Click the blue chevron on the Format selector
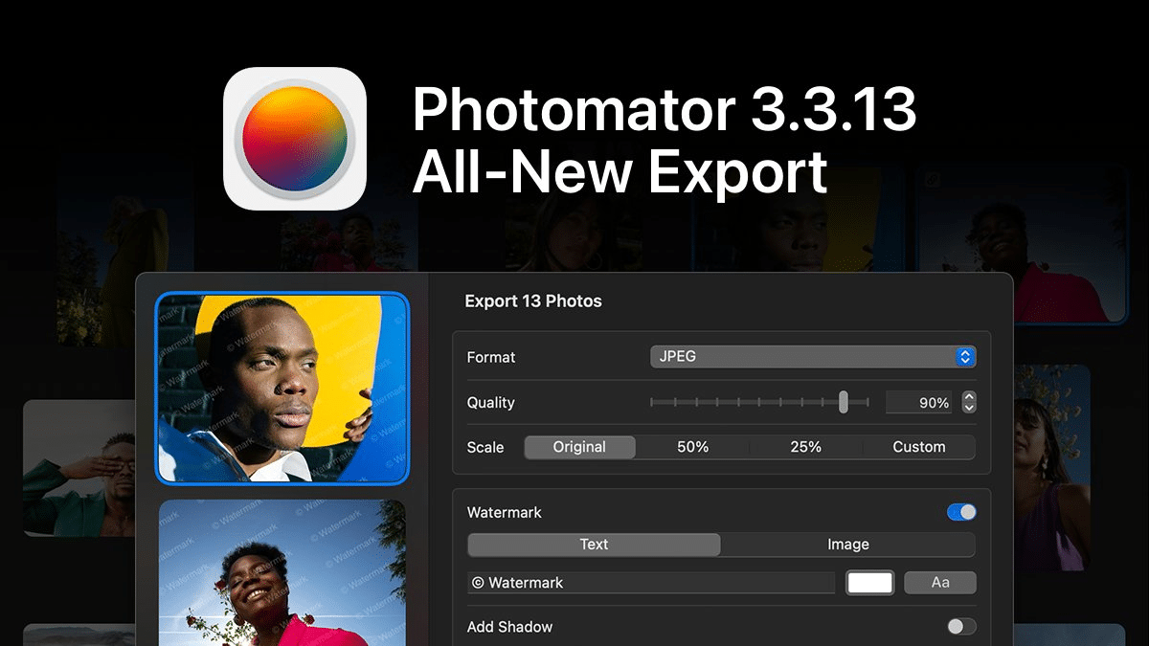Image resolution: width=1149 pixels, height=646 pixels. (965, 355)
